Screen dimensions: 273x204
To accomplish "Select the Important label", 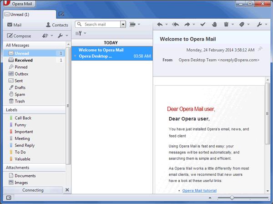I will click(x=34, y=132).
